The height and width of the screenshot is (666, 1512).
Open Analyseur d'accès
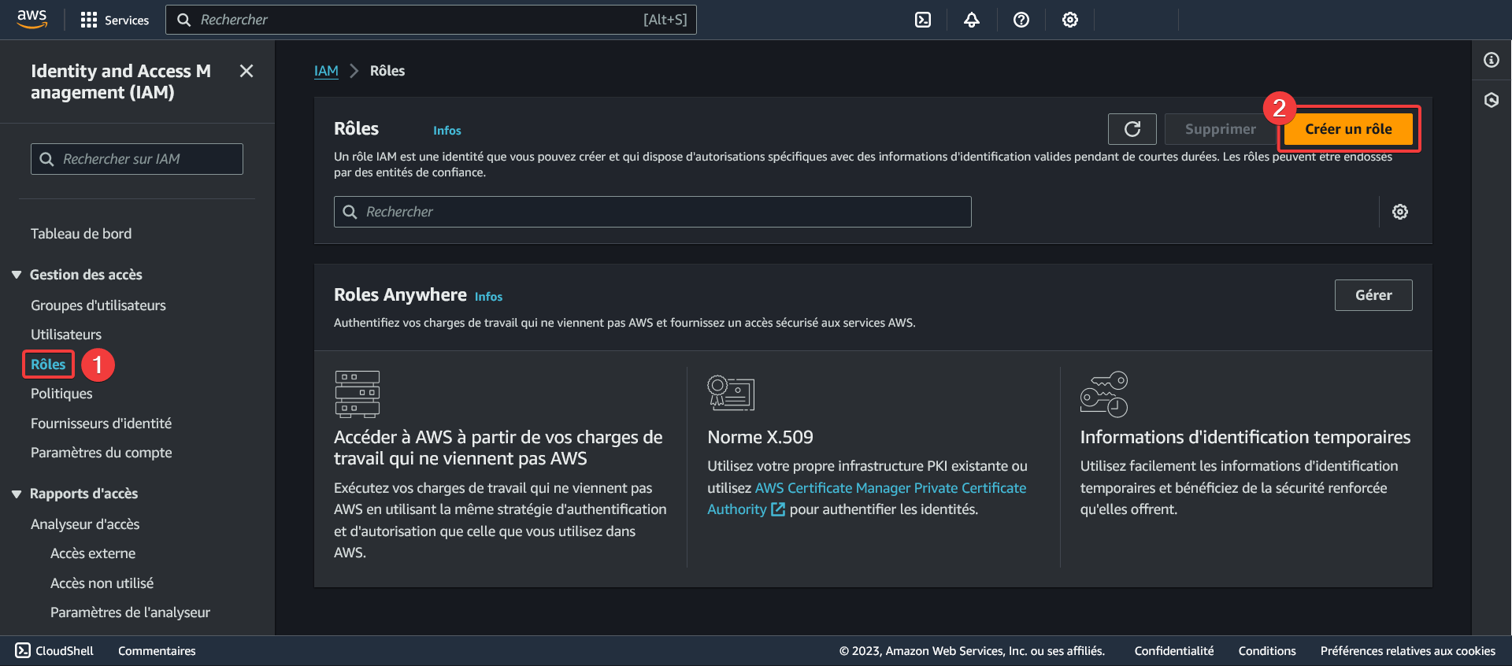coord(85,524)
